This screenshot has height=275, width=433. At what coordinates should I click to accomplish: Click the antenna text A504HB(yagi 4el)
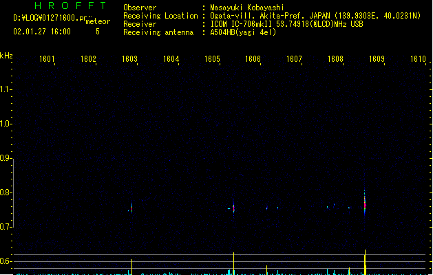[243, 32]
